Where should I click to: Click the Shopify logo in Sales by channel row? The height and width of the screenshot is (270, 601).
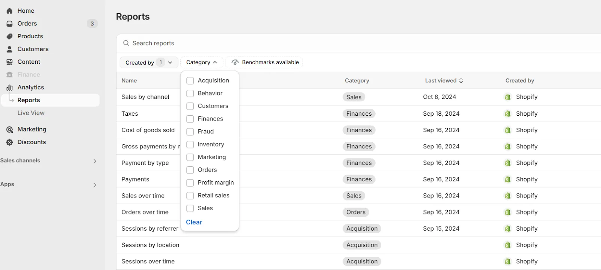pyautogui.click(x=507, y=97)
